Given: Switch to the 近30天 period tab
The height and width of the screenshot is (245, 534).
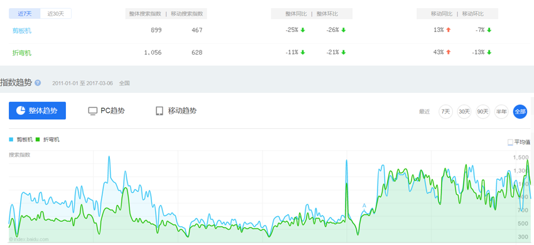Looking at the screenshot, I should coord(55,14).
